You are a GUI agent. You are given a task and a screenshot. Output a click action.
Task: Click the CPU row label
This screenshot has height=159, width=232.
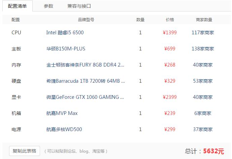(x=16, y=33)
